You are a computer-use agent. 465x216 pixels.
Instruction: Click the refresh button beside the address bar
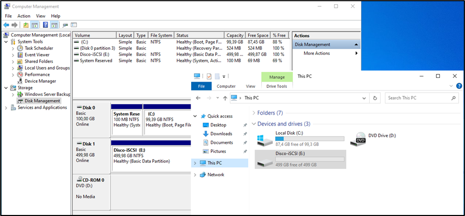[375, 98]
